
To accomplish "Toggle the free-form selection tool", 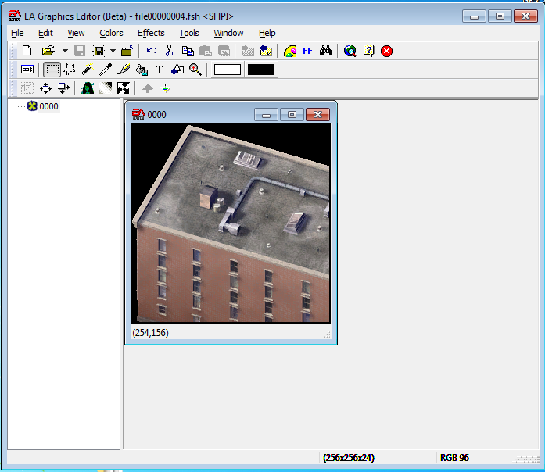I will [70, 70].
